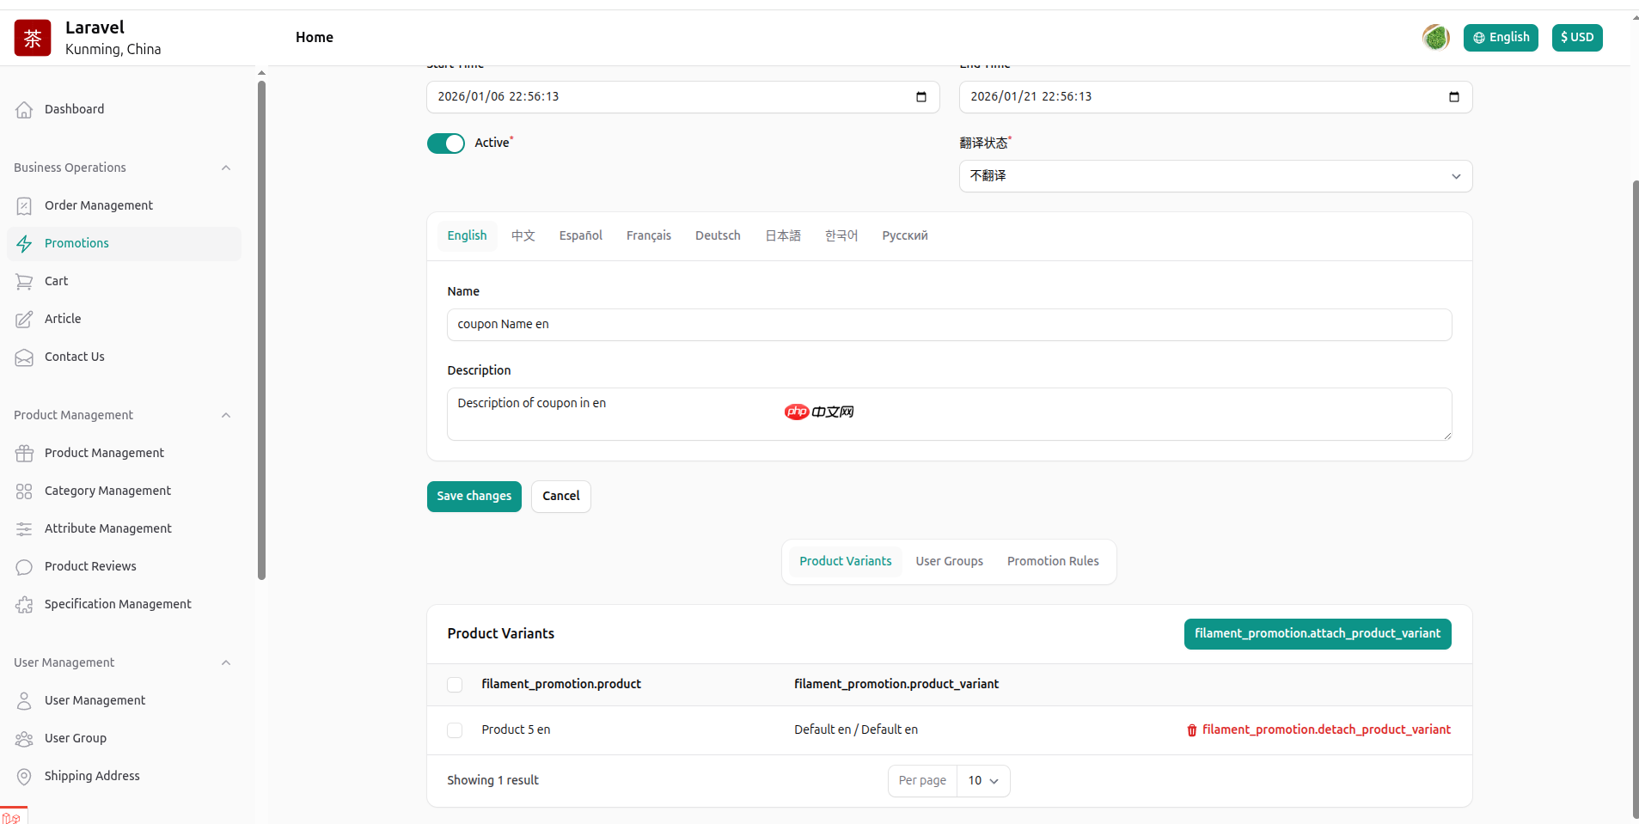Disable the Active toggle switch
This screenshot has width=1639, height=824.
445,143
